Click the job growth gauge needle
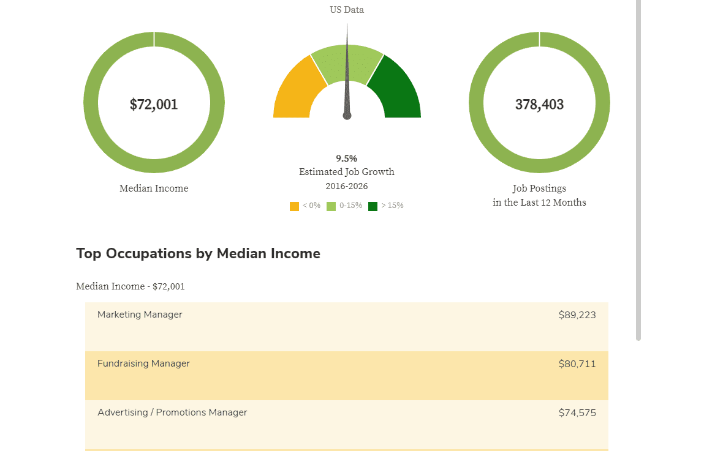Viewport: 704px width, 451px height. tap(347, 72)
